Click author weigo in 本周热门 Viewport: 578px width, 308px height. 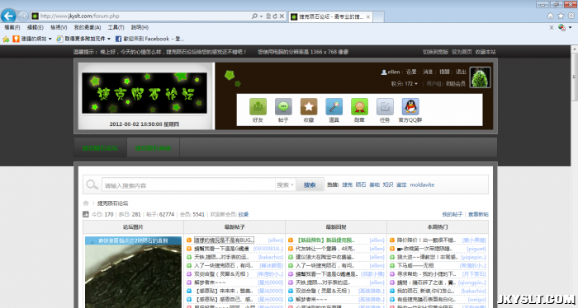[477, 300]
